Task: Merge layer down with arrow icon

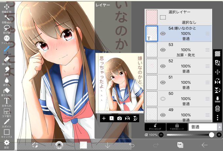Action: pos(217,100)
